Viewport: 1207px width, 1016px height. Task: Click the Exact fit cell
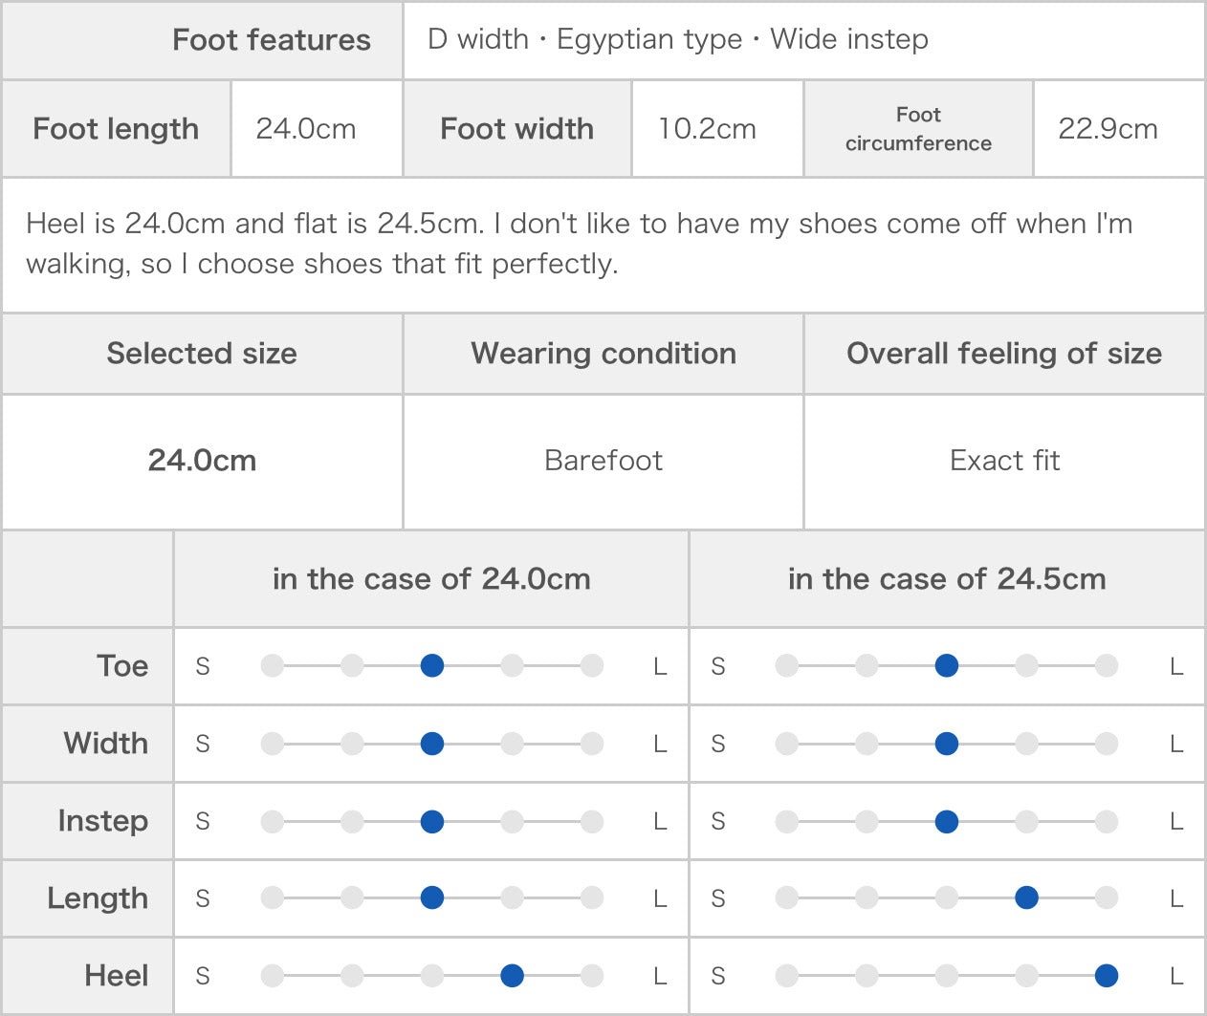point(1004,462)
